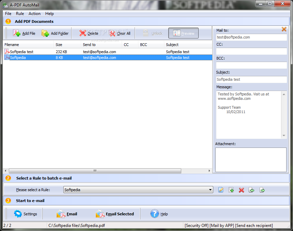The image size is (293, 231).
Task: Click the Help button with question mark
Action: click(159, 214)
